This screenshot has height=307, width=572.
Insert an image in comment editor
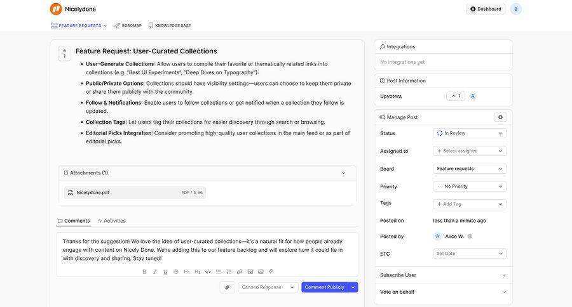[x=250, y=271]
